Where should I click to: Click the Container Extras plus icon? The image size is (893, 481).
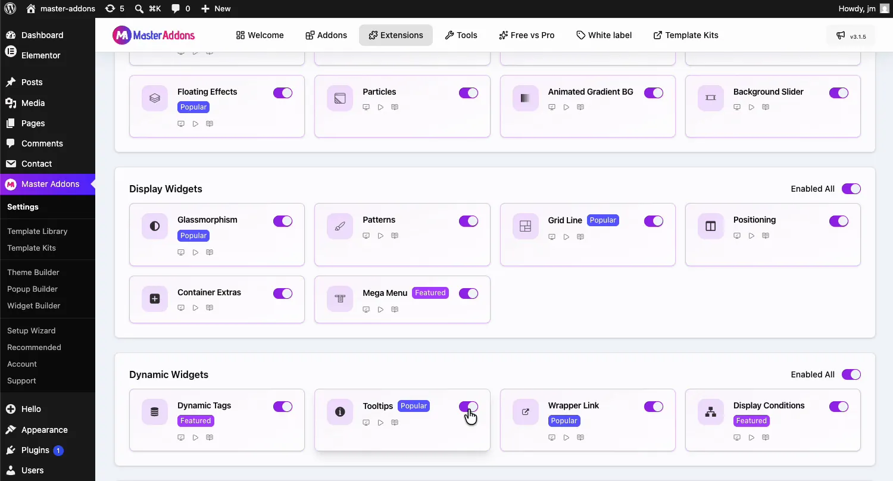click(x=155, y=299)
